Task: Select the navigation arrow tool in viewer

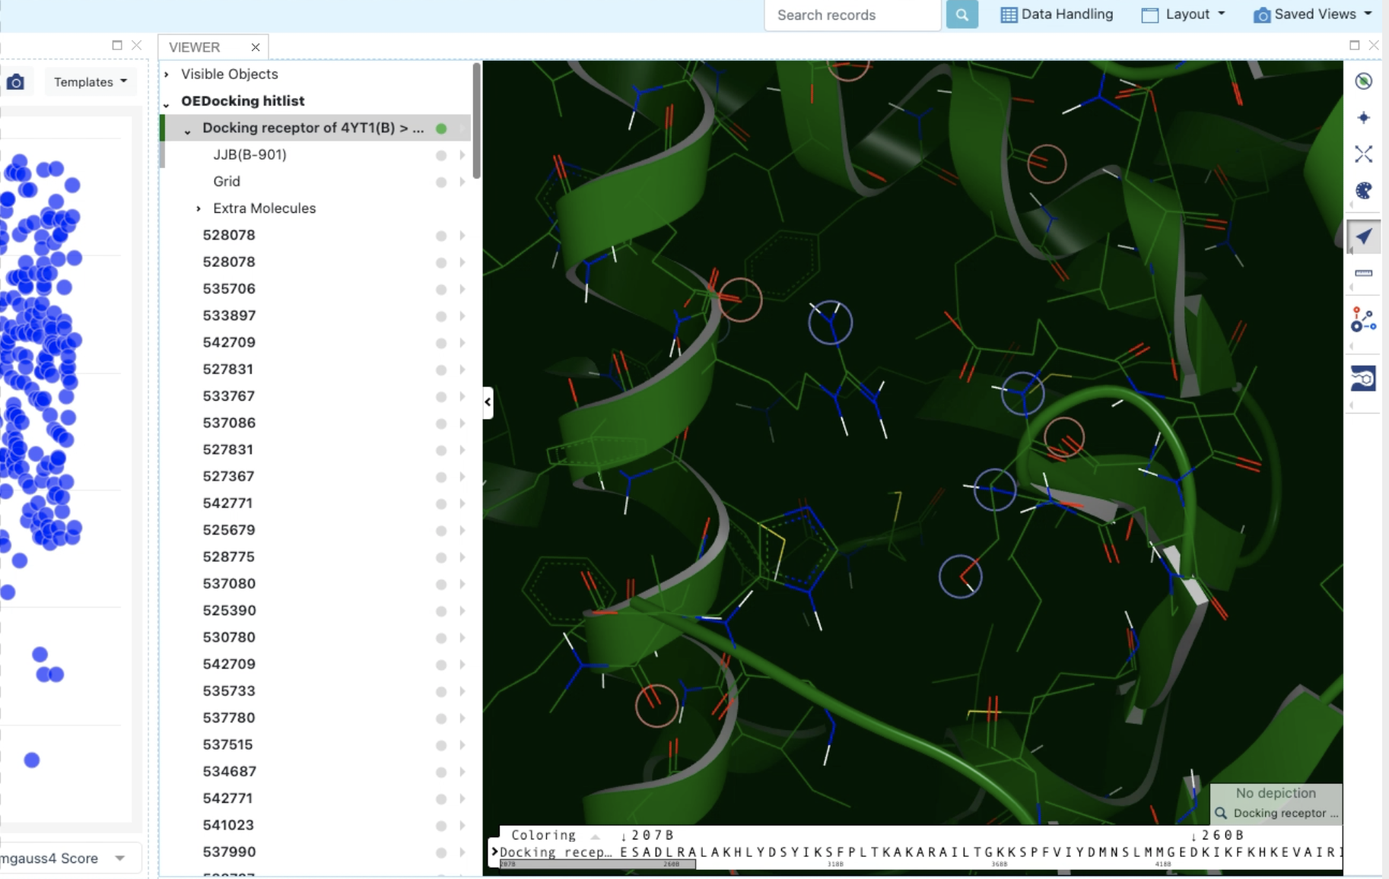Action: 1364,236
